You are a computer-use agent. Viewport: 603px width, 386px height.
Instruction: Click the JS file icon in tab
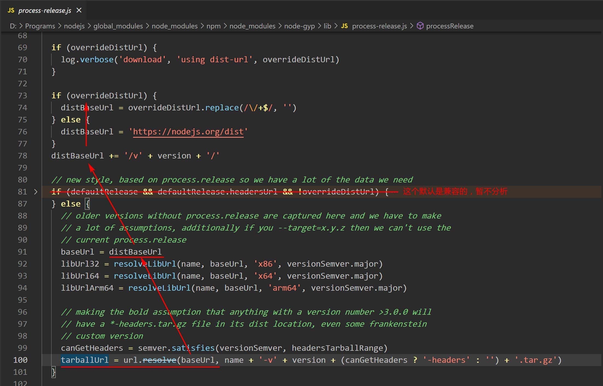tap(11, 10)
